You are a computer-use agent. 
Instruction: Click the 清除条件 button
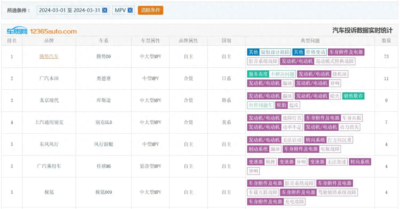pyautogui.click(x=150, y=10)
